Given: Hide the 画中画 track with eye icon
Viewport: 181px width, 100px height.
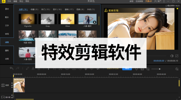Looking at the screenshot, I should coord(12,95).
